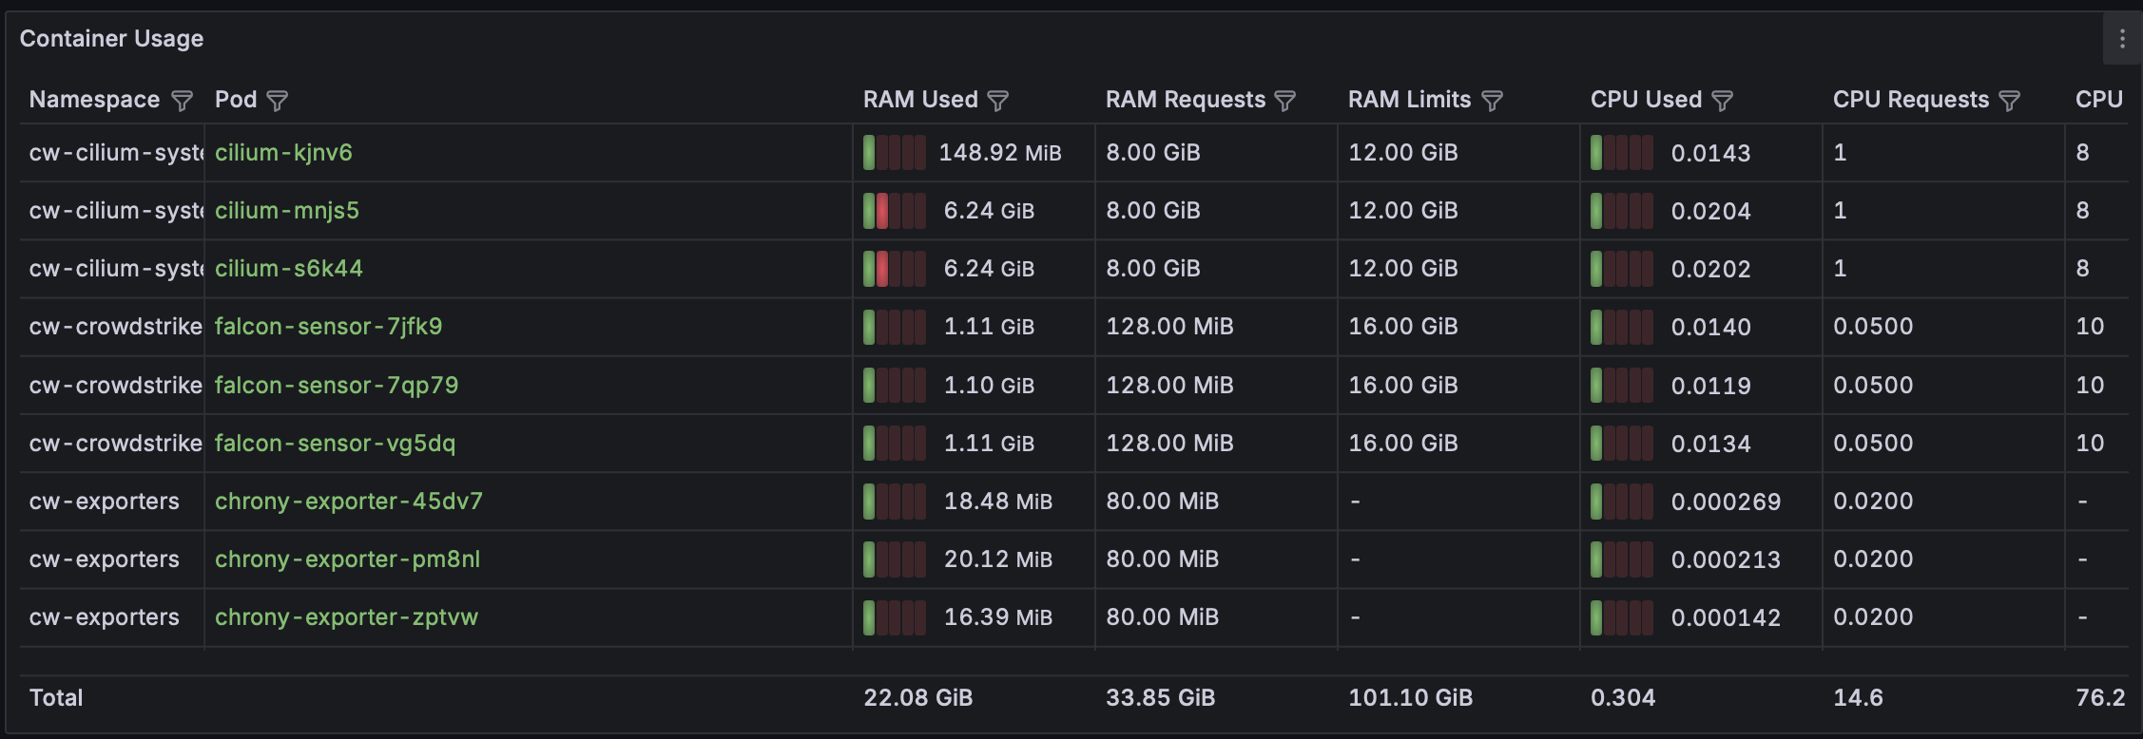Click the 22.08 GiB total RAM used cell
The image size is (2143, 739).
[917, 698]
